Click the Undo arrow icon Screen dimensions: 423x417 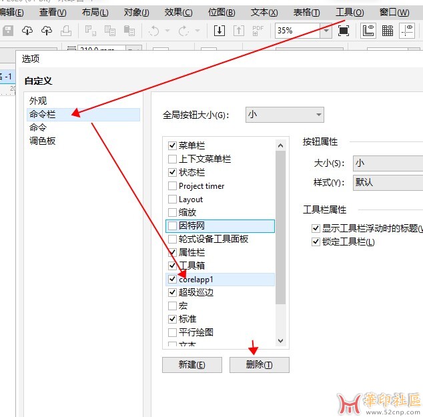coord(153,31)
